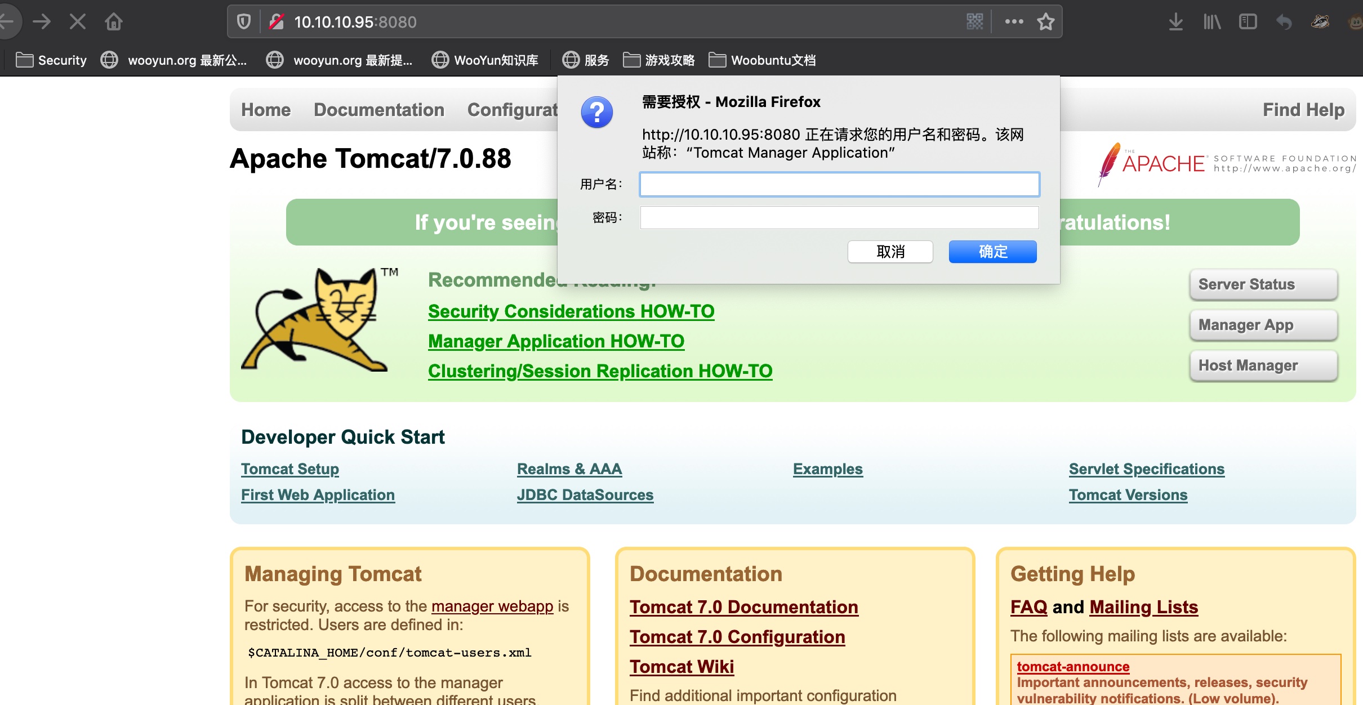1363x705 pixels.
Task: Open the Documentation nav item
Action: point(378,110)
